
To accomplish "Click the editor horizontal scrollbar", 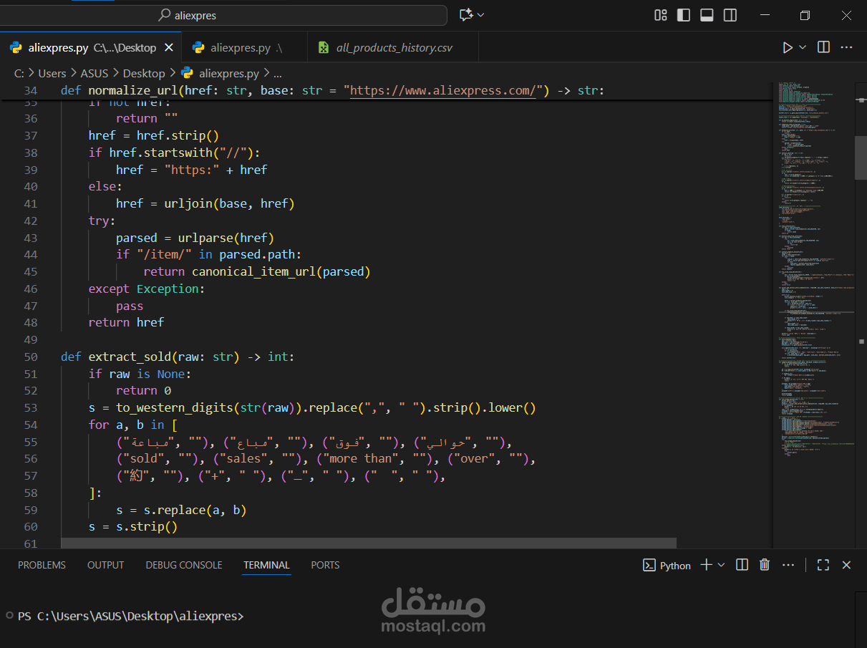I will (369, 543).
